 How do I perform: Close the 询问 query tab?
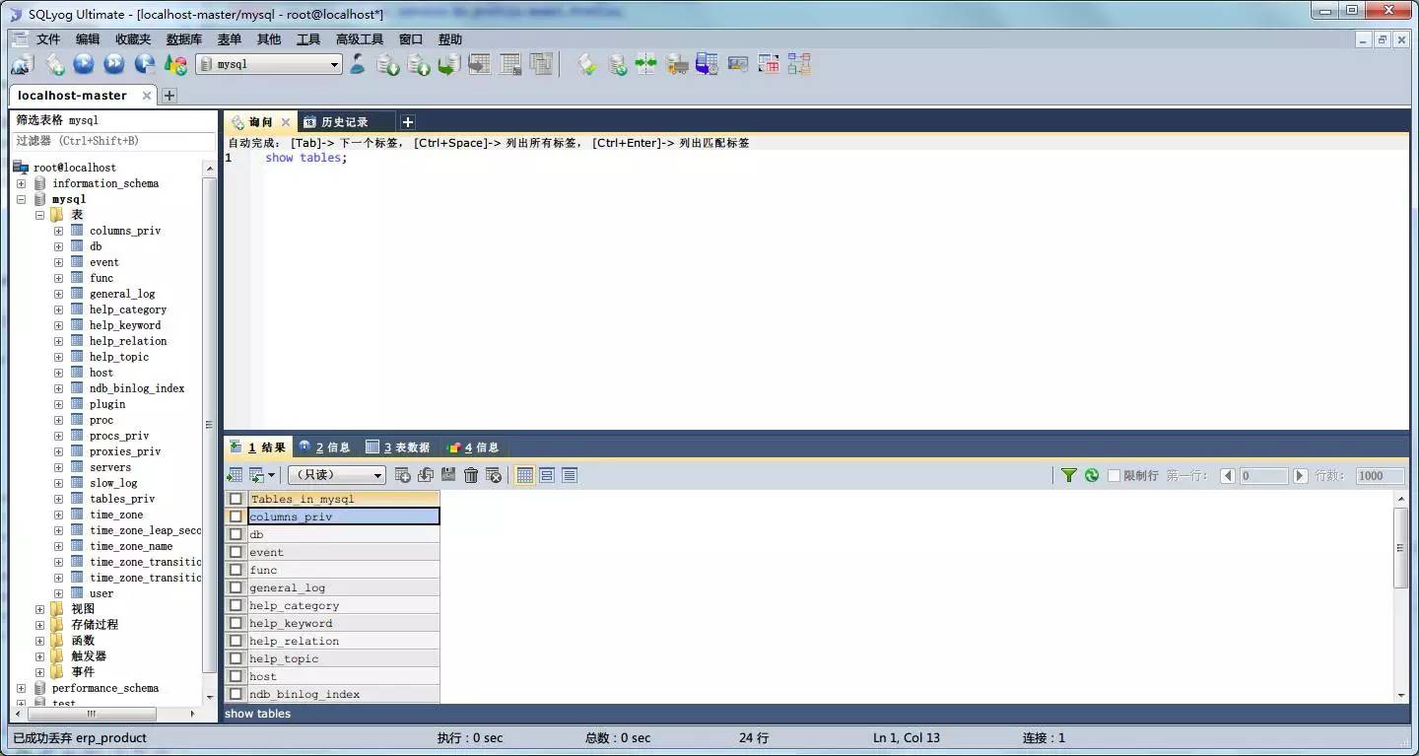[x=286, y=122]
